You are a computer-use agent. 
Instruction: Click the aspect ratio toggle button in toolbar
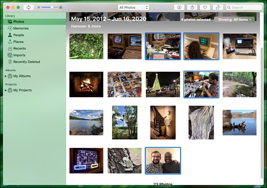[28, 7]
